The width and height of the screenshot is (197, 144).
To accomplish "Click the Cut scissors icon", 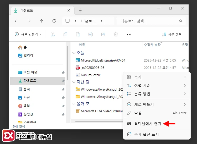I will [x=53, y=34].
